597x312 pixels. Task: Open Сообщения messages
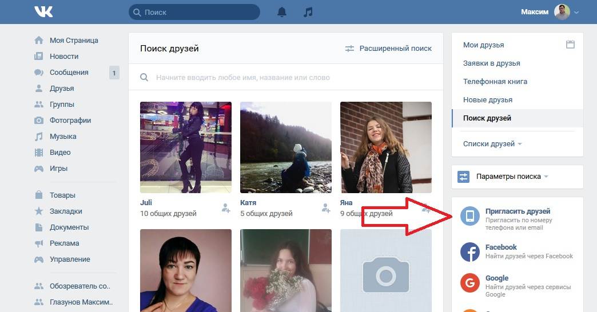[69, 73]
